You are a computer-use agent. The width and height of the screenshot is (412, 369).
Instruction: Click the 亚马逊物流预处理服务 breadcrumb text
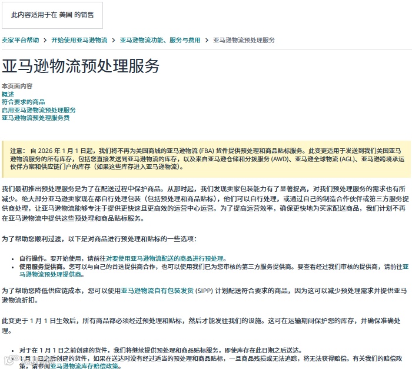(244, 40)
